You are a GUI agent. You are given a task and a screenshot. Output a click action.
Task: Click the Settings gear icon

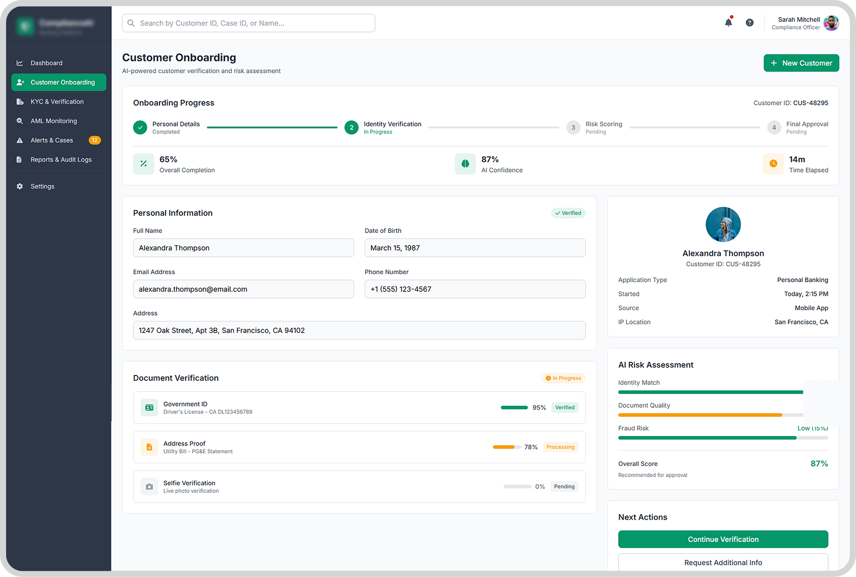[x=20, y=186]
